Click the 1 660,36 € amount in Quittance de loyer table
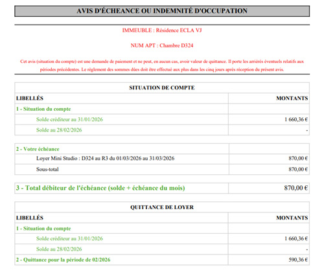Image resolution: width=324 pixels, height=272 pixels. (x=296, y=238)
